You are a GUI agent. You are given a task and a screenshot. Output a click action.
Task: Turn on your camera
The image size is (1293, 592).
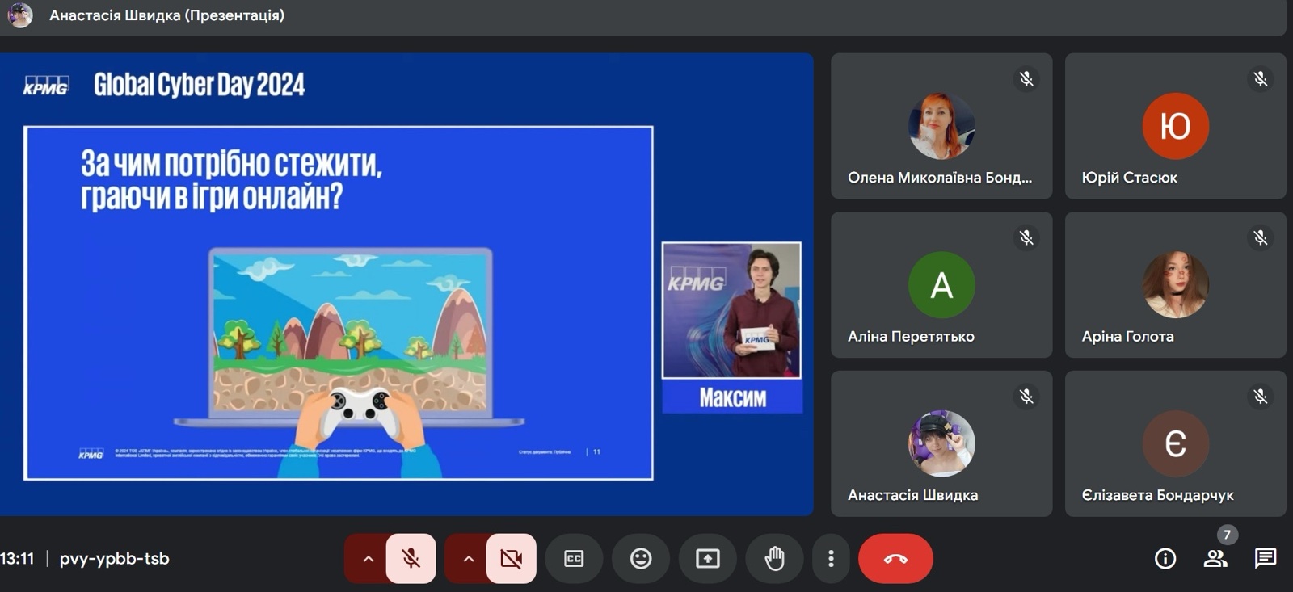[511, 558]
